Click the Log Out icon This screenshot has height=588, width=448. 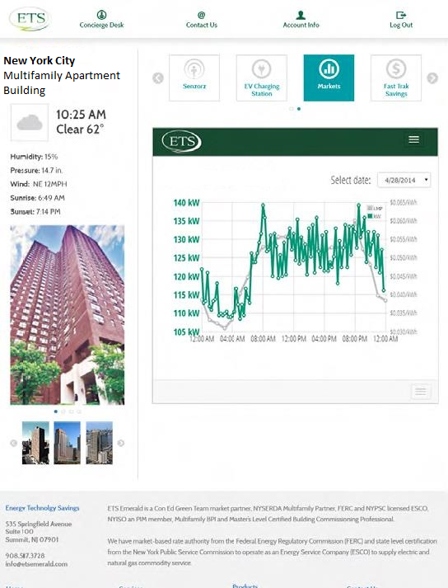point(401,15)
